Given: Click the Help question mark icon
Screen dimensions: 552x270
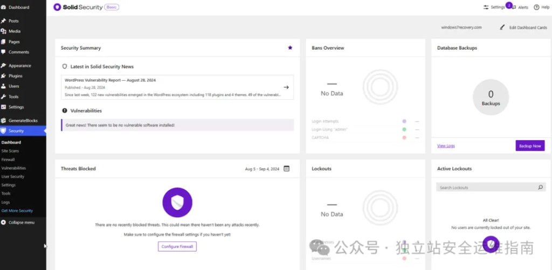Looking at the screenshot, I should click(x=536, y=7).
